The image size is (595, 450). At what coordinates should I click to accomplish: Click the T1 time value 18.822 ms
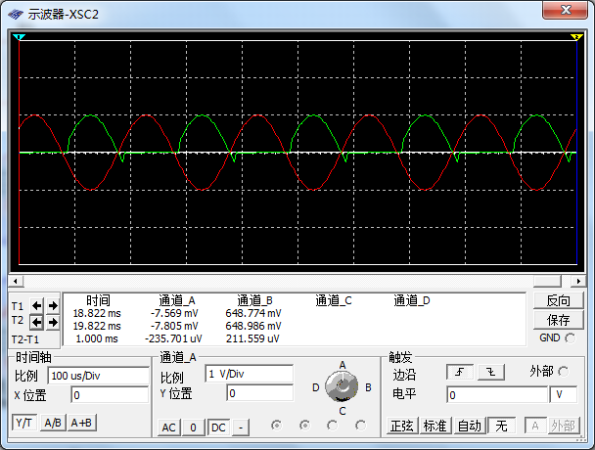tap(97, 313)
